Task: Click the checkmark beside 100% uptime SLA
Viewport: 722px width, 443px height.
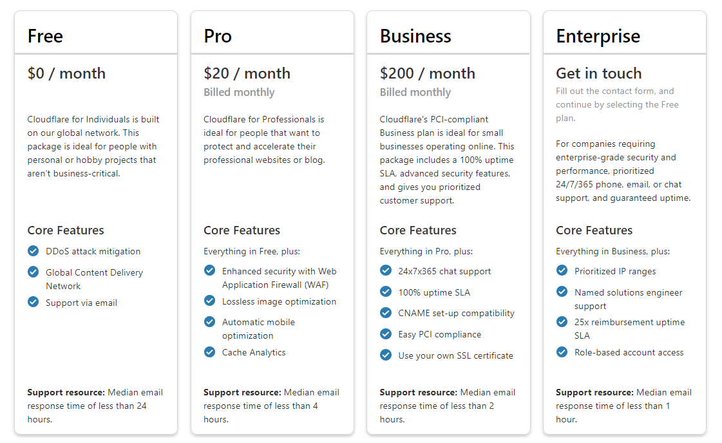Action: point(386,292)
